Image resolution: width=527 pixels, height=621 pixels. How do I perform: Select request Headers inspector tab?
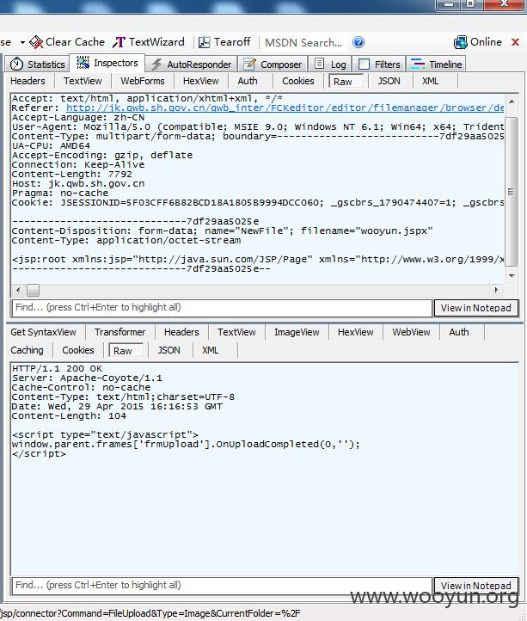28,81
